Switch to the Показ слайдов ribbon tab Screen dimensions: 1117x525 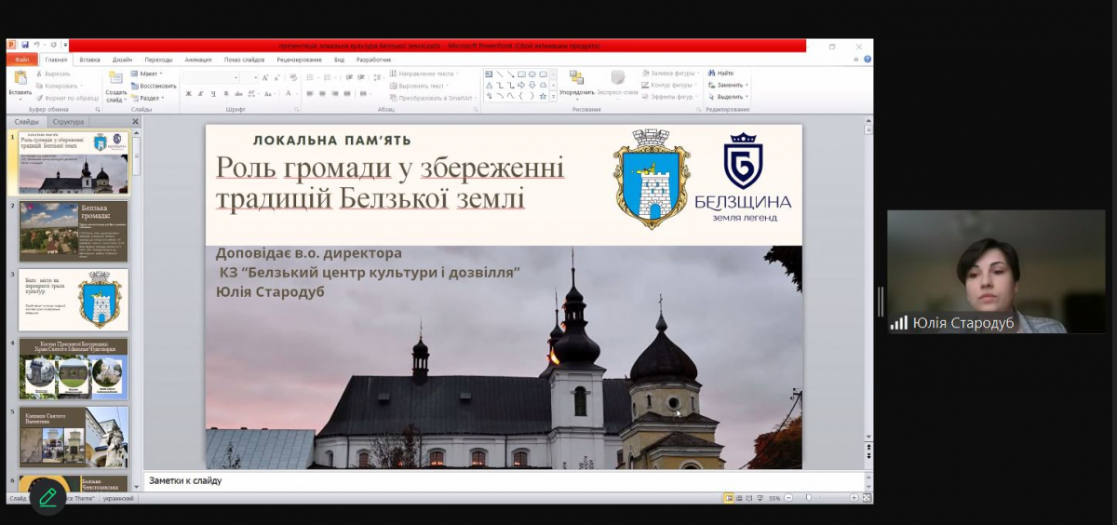coord(246,60)
